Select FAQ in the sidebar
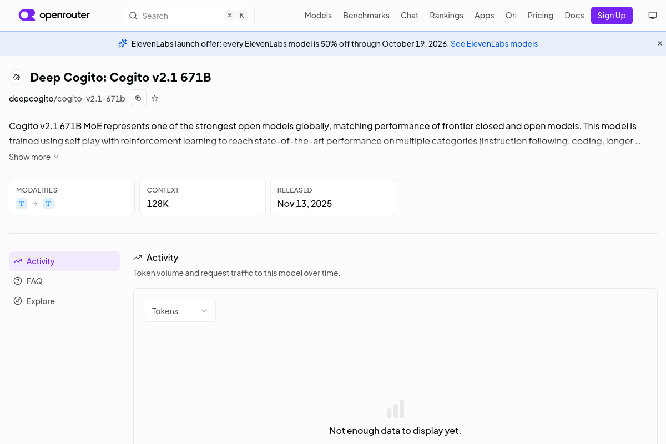The height and width of the screenshot is (444, 666). coord(64,281)
